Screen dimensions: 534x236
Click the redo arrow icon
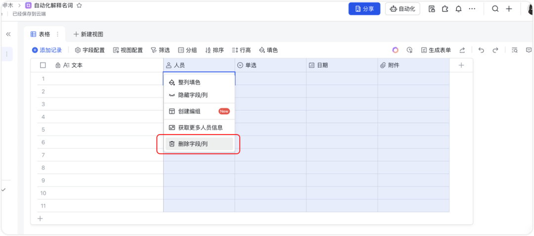point(495,50)
